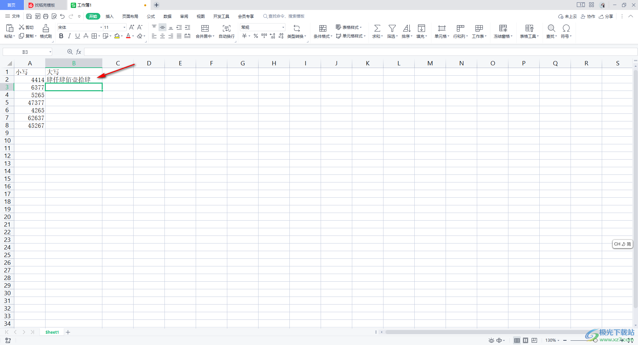Screen dimensions: 638x345
Task: Open the Insert (插入) ribbon tab
Action: 109,16
